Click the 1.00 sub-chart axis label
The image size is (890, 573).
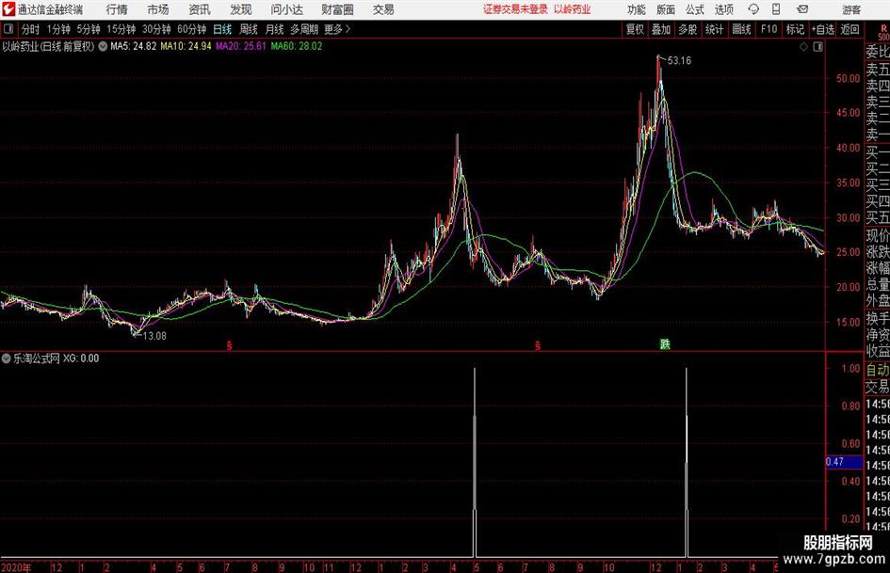pyautogui.click(x=850, y=368)
